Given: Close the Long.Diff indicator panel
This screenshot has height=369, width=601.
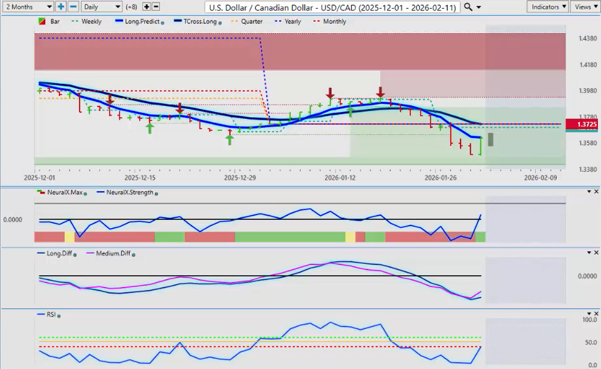Looking at the screenshot, I should (x=596, y=252).
